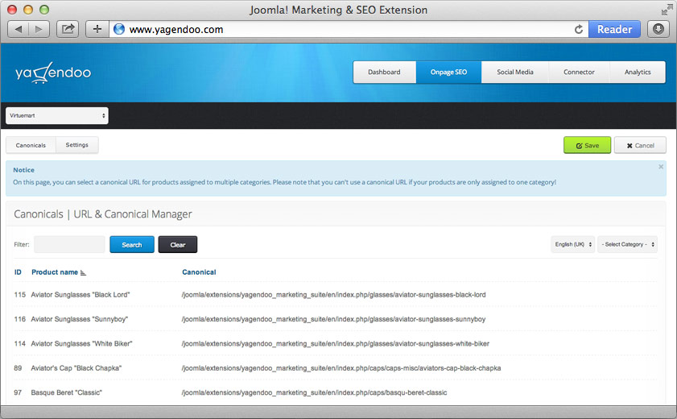Click product Aviator's Cap "Black Chapka"
Screen dimensions: 677x419
click(x=76, y=368)
